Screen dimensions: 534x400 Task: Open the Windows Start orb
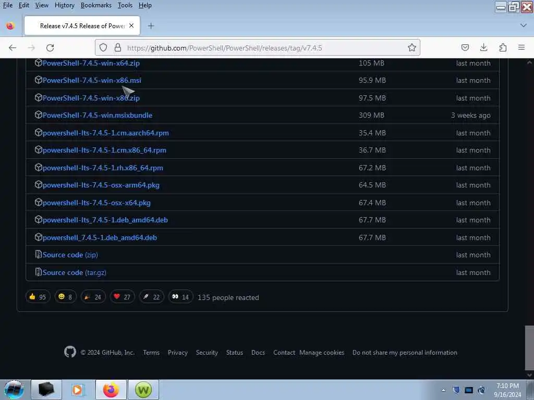point(14,390)
